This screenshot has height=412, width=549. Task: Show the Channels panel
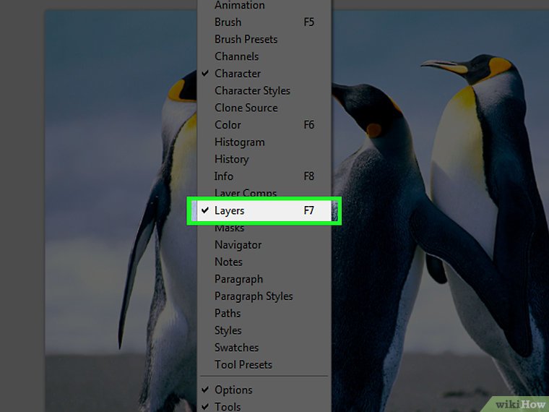pos(236,56)
